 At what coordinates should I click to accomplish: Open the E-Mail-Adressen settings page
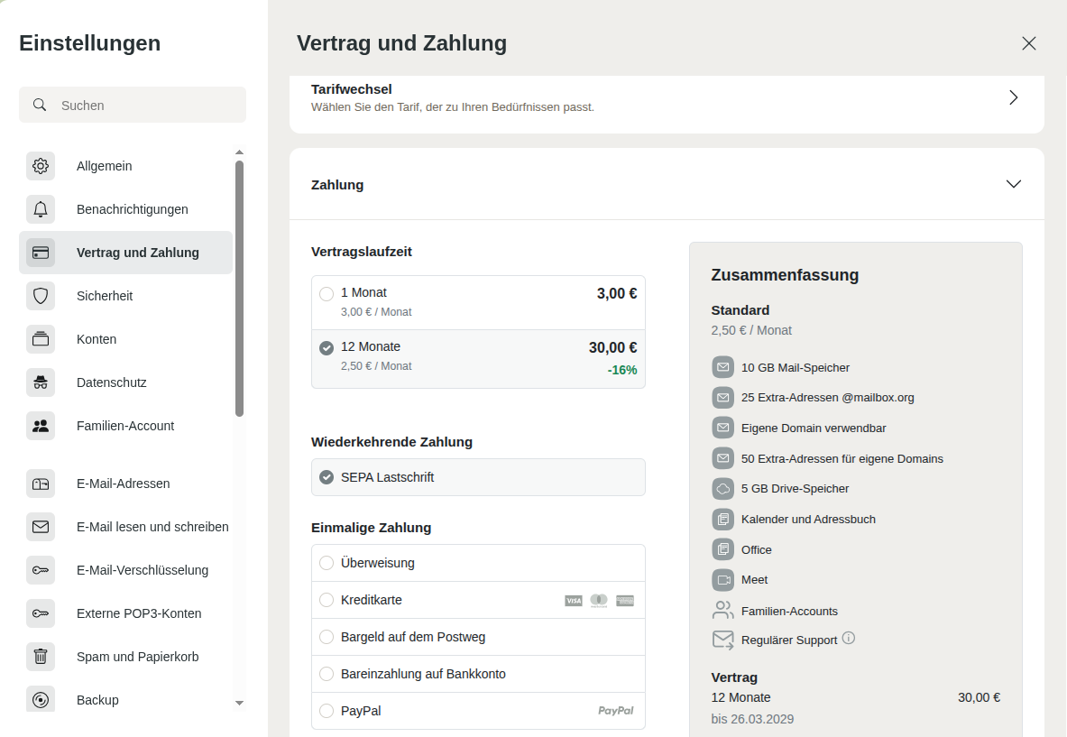tap(124, 484)
